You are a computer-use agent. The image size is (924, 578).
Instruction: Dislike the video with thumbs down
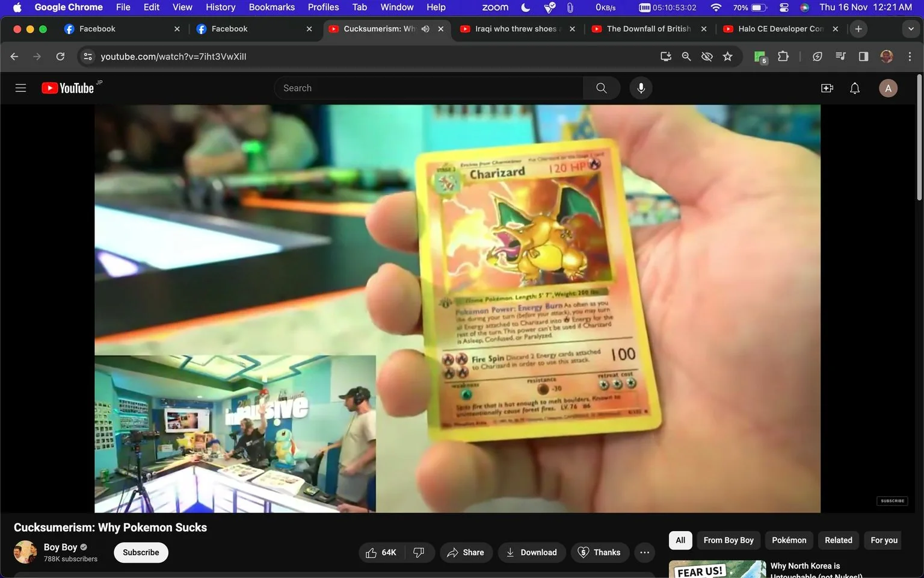pyautogui.click(x=419, y=552)
